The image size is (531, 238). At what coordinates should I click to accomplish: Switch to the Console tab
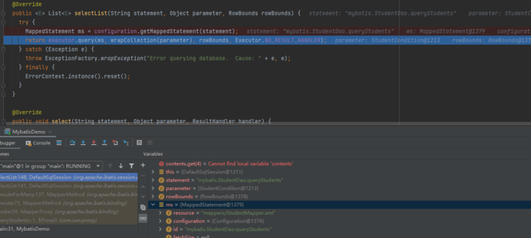click(38, 143)
